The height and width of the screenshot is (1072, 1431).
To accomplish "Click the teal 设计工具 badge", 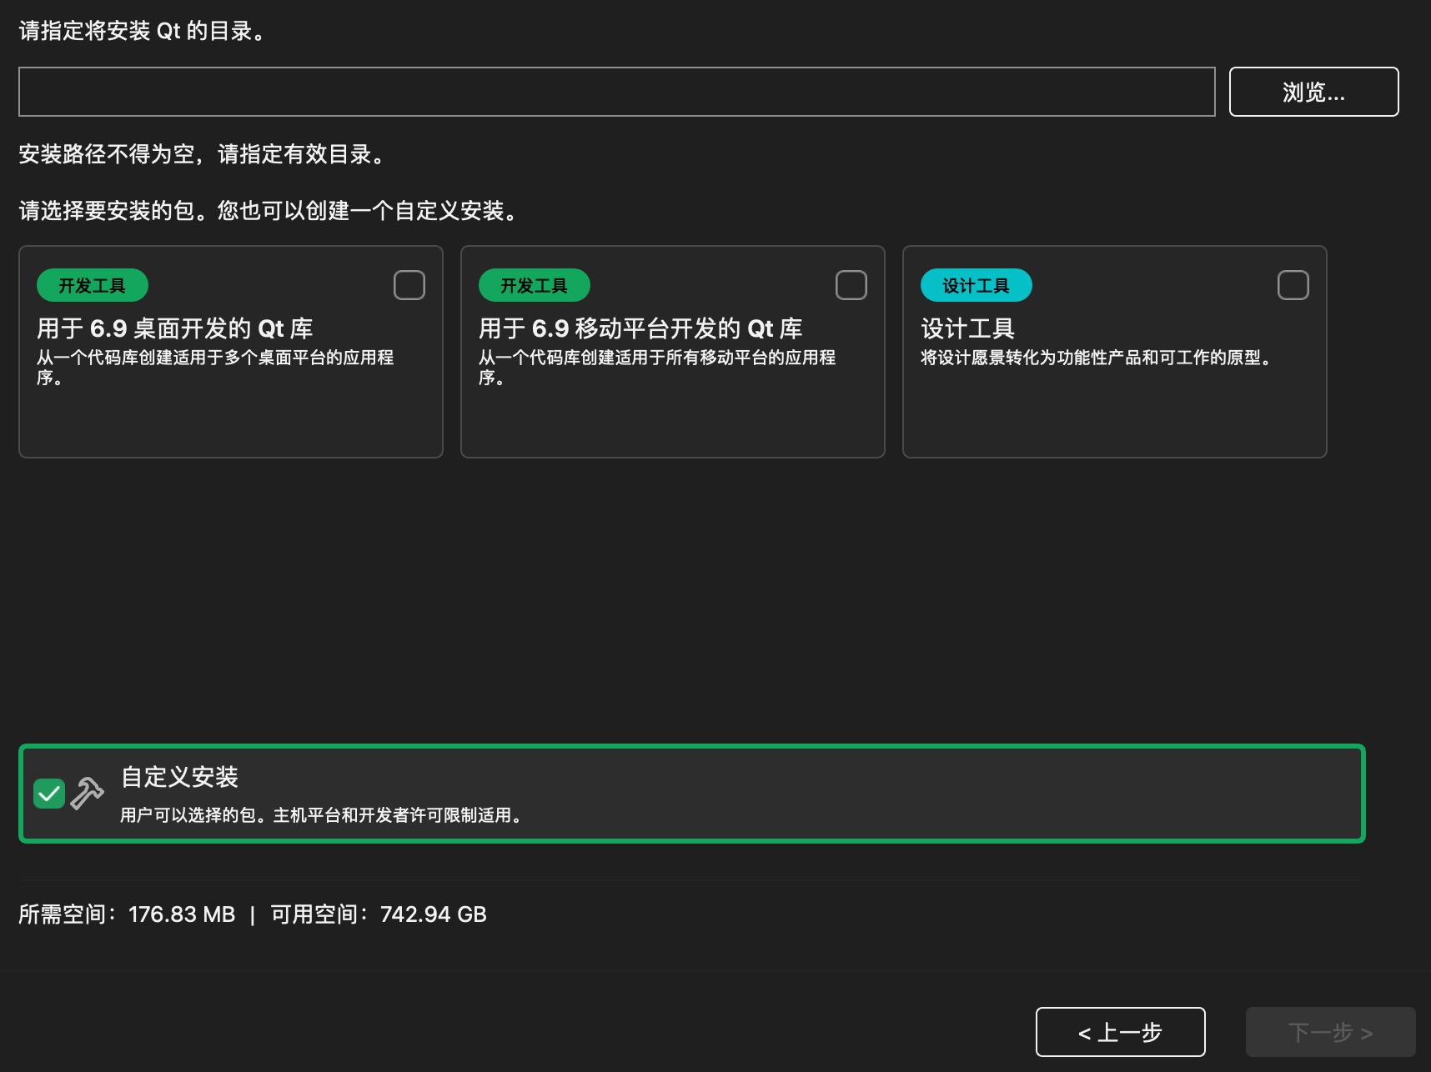I will point(977,285).
